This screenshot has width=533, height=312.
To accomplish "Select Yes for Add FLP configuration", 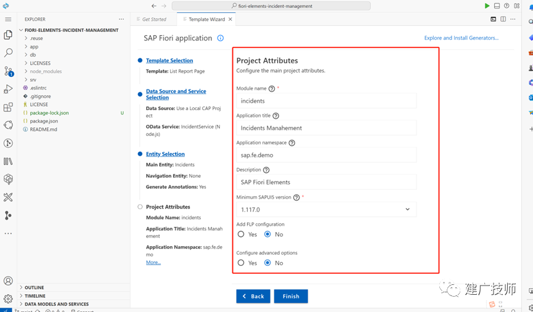I will 241,234.
